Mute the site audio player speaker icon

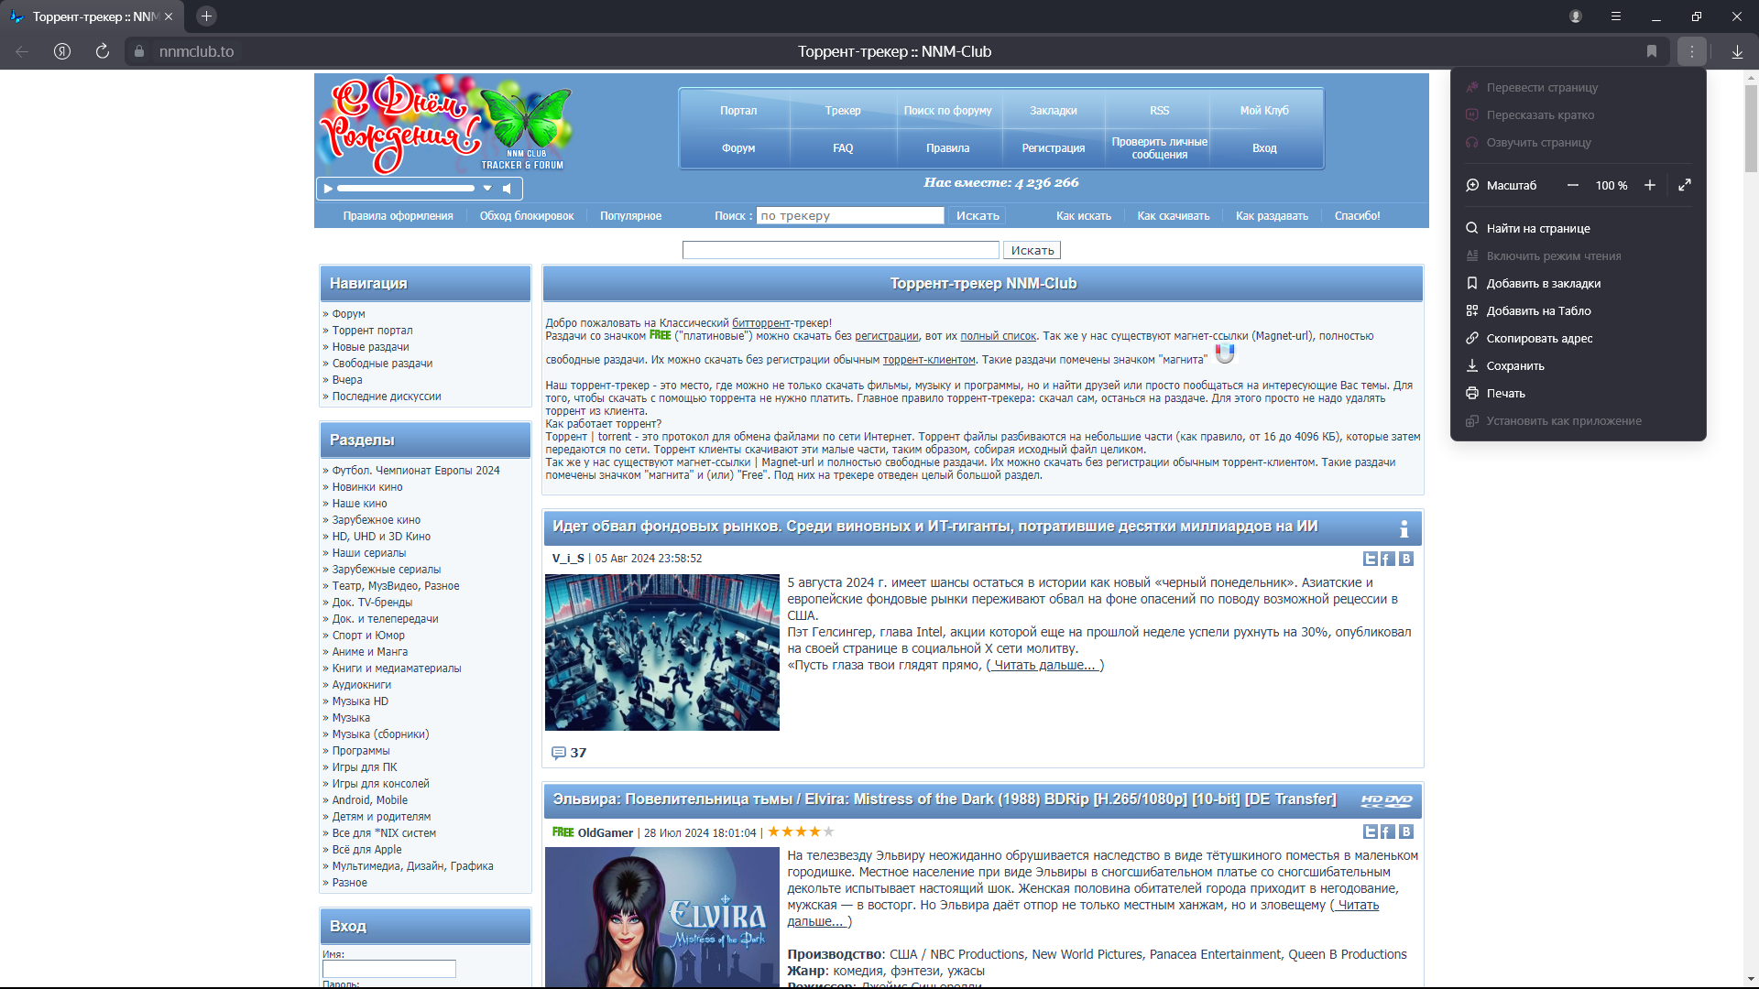click(507, 189)
